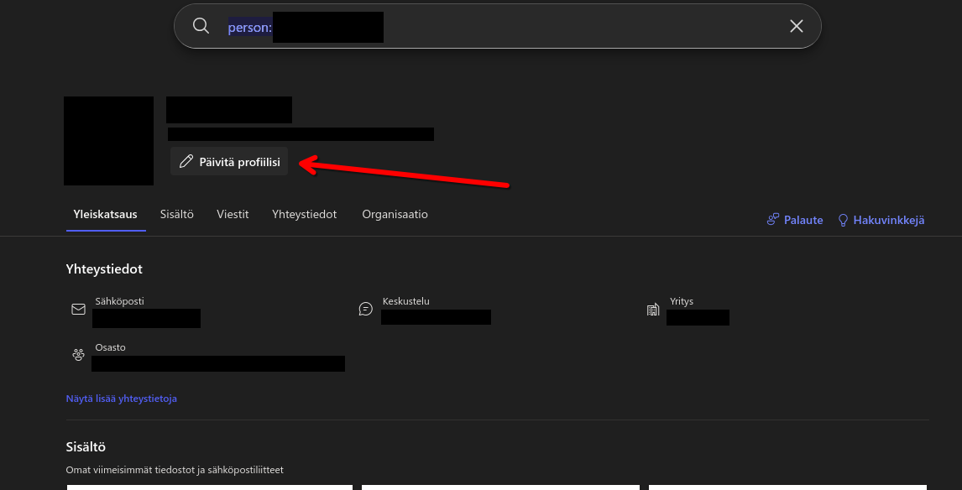Go to the Yhteystiedot tab
Image resolution: width=962 pixels, height=490 pixels.
[304, 215]
